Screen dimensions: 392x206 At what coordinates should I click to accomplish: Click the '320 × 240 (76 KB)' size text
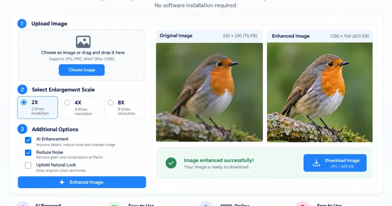click(240, 36)
